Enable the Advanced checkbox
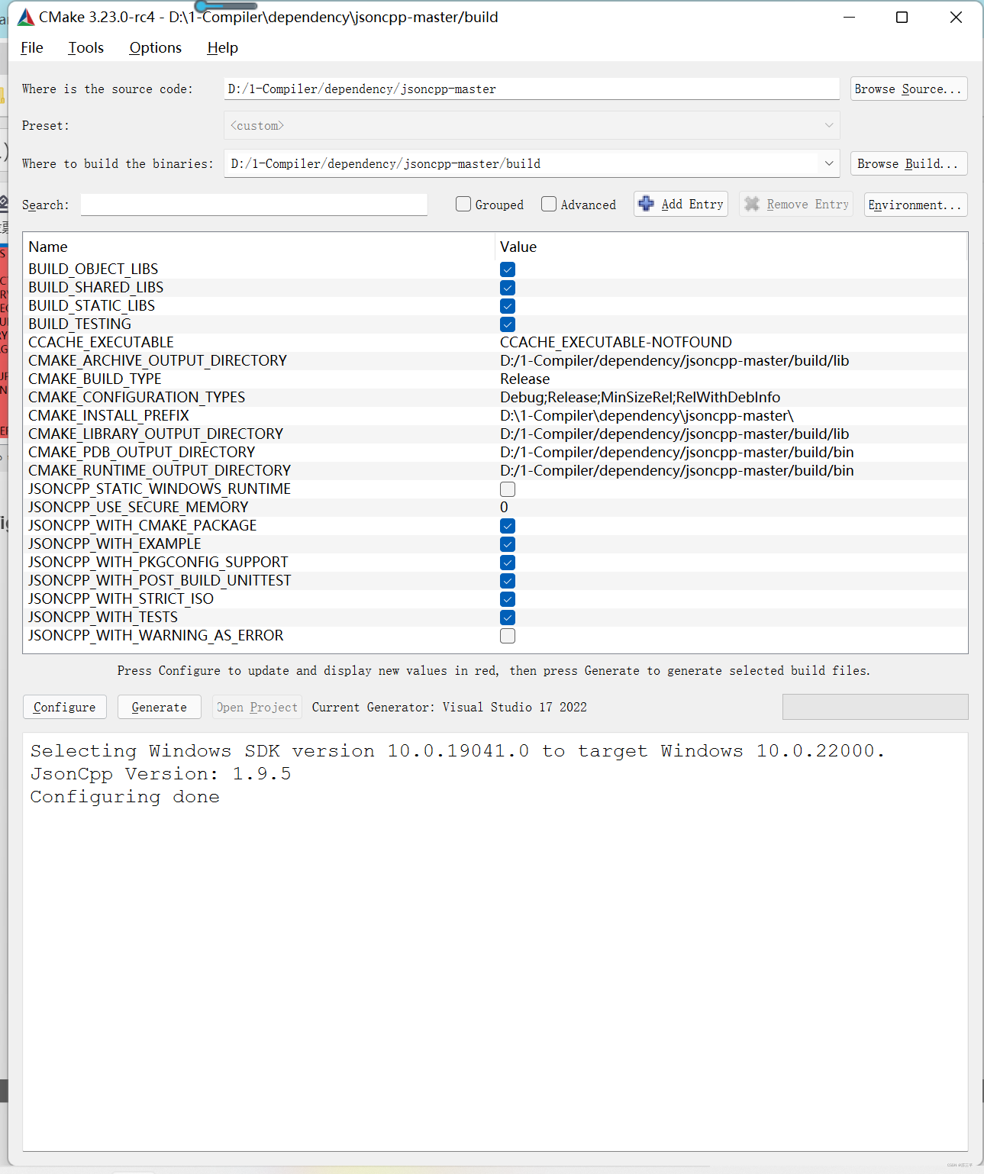 pyautogui.click(x=549, y=204)
